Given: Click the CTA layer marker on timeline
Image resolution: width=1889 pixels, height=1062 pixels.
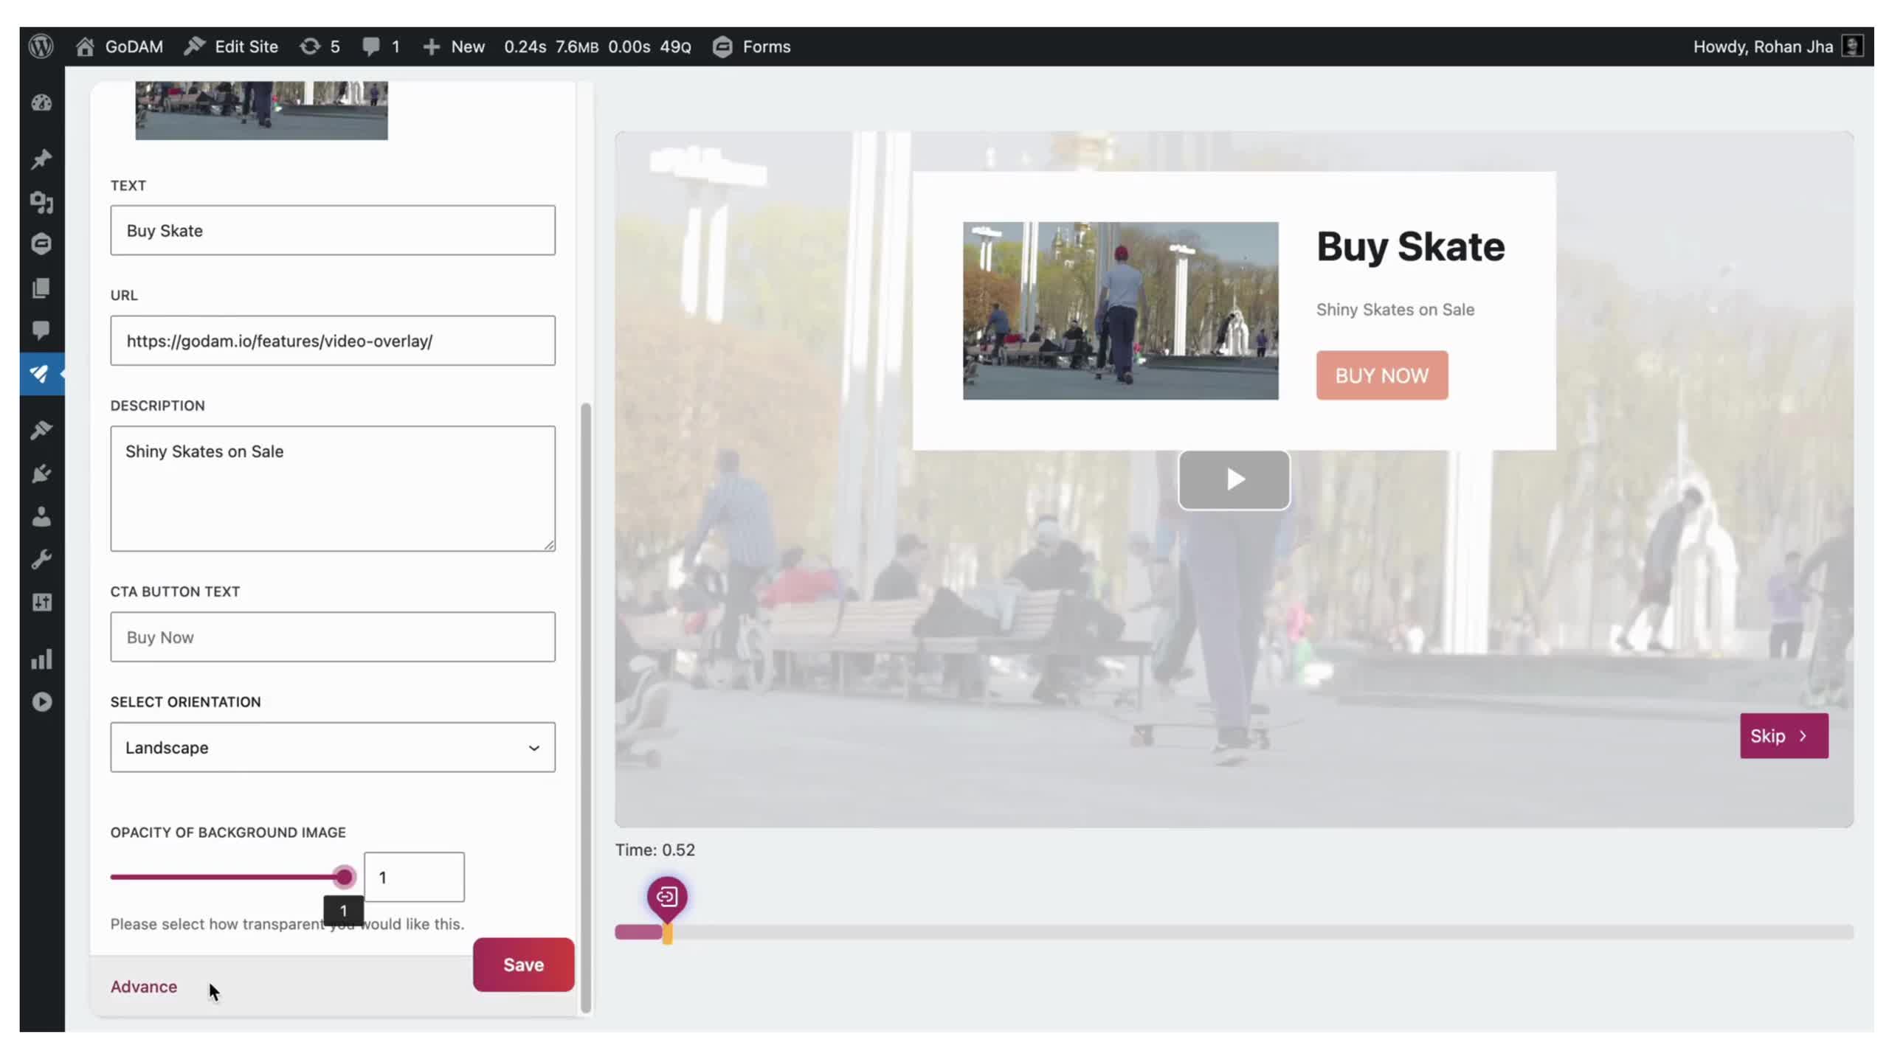Looking at the screenshot, I should point(667,897).
